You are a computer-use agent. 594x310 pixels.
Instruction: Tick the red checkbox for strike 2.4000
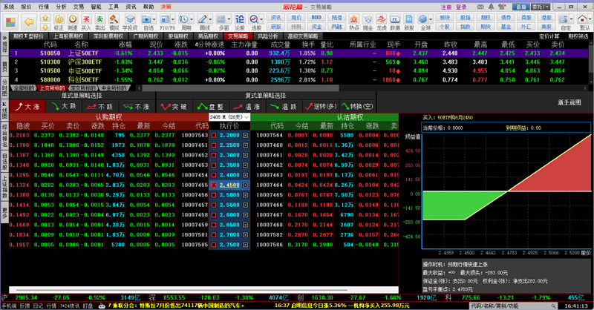point(214,175)
